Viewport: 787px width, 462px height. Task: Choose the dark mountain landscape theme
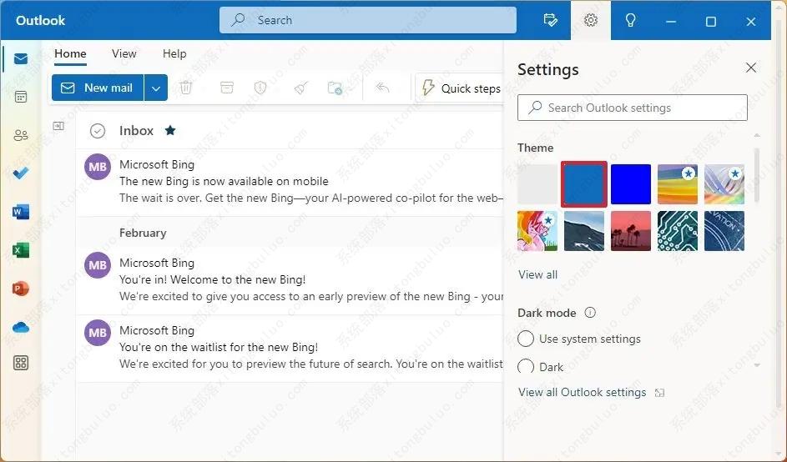[583, 231]
